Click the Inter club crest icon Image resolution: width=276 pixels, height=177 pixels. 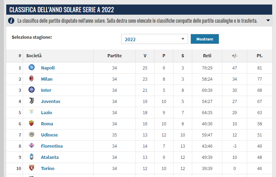pyautogui.click(x=31, y=90)
